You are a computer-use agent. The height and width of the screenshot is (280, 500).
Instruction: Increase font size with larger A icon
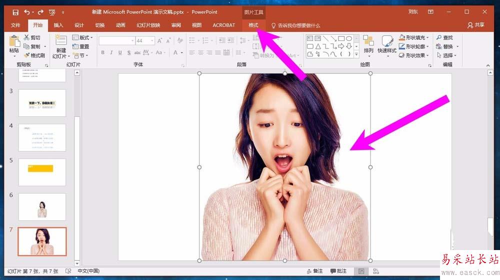point(160,40)
